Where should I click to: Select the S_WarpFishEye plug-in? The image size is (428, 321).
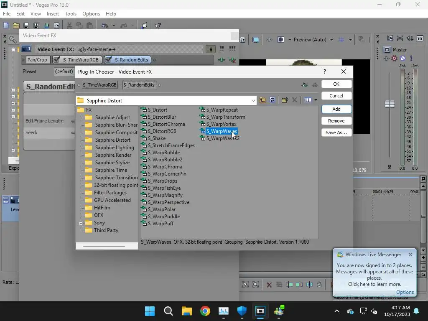164,188
